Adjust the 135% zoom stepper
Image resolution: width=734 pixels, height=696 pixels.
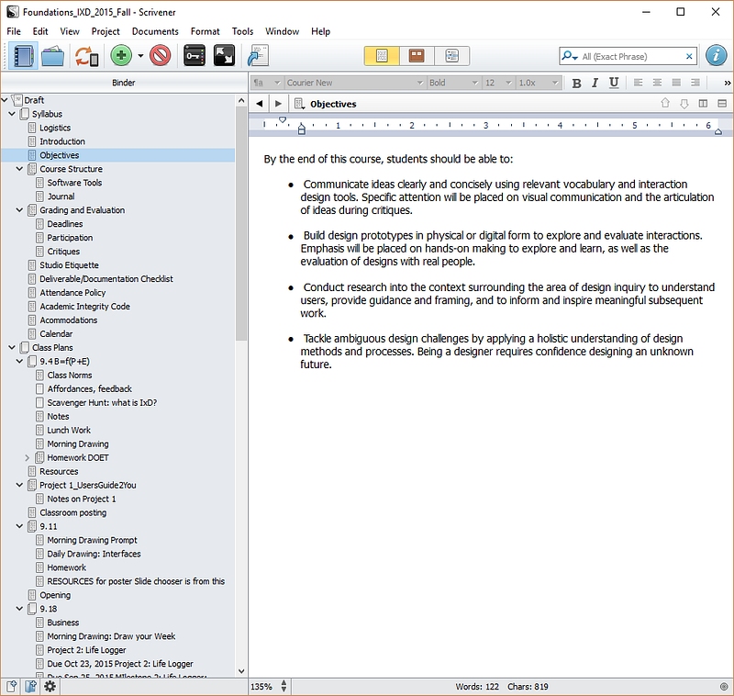click(284, 687)
